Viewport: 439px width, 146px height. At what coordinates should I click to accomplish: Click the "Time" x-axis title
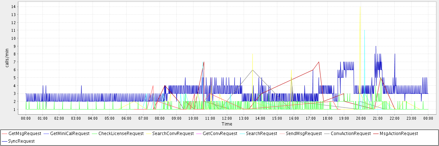point(226,124)
